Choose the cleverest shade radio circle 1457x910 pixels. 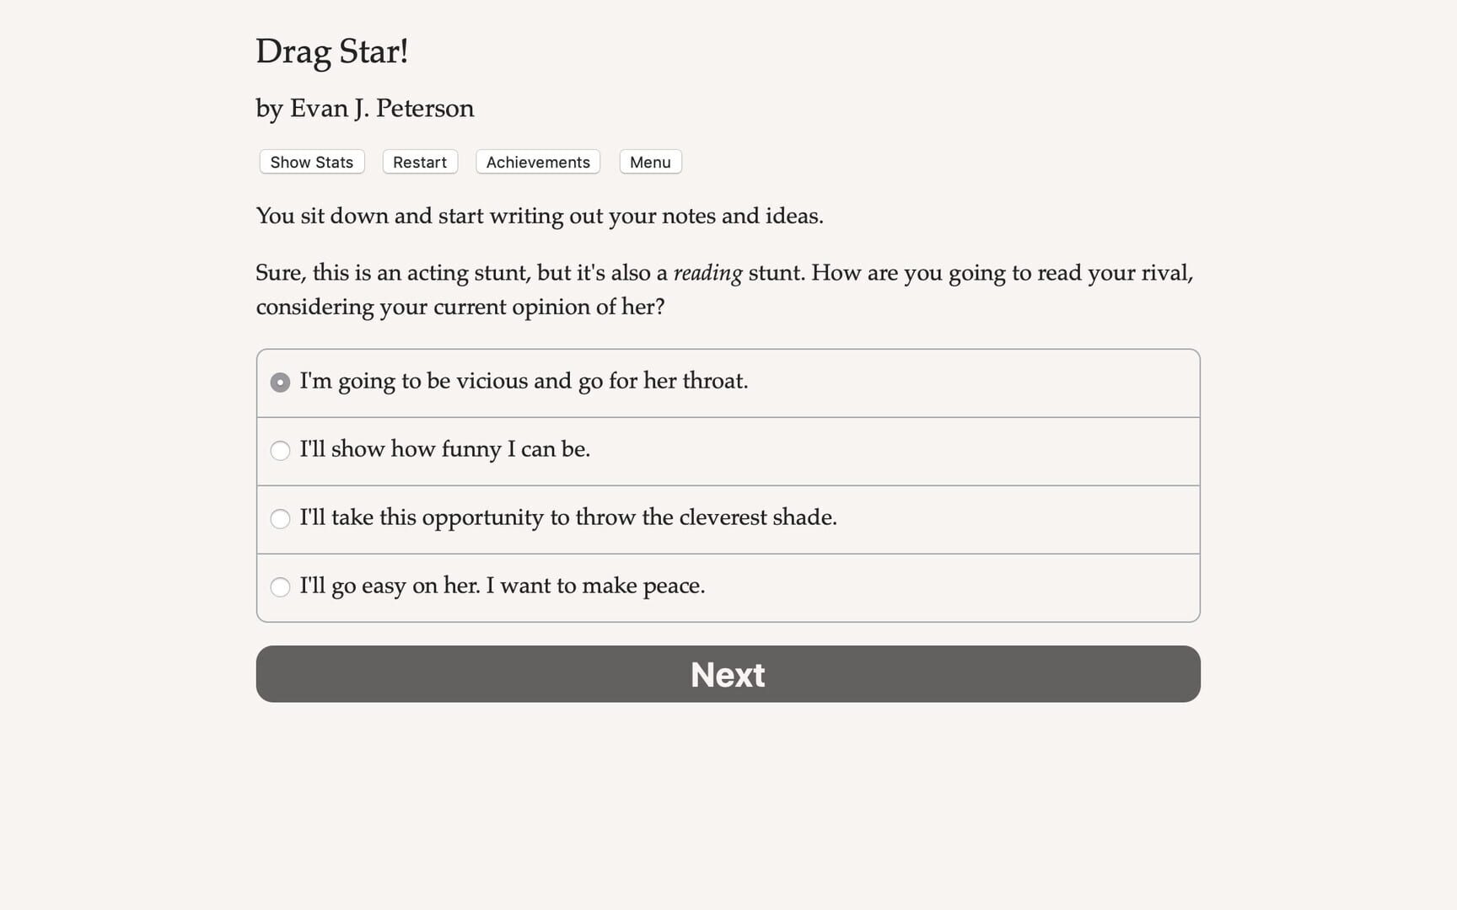(x=280, y=519)
